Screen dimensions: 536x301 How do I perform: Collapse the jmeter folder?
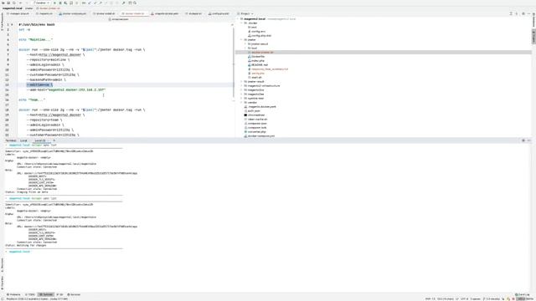[x=242, y=39]
